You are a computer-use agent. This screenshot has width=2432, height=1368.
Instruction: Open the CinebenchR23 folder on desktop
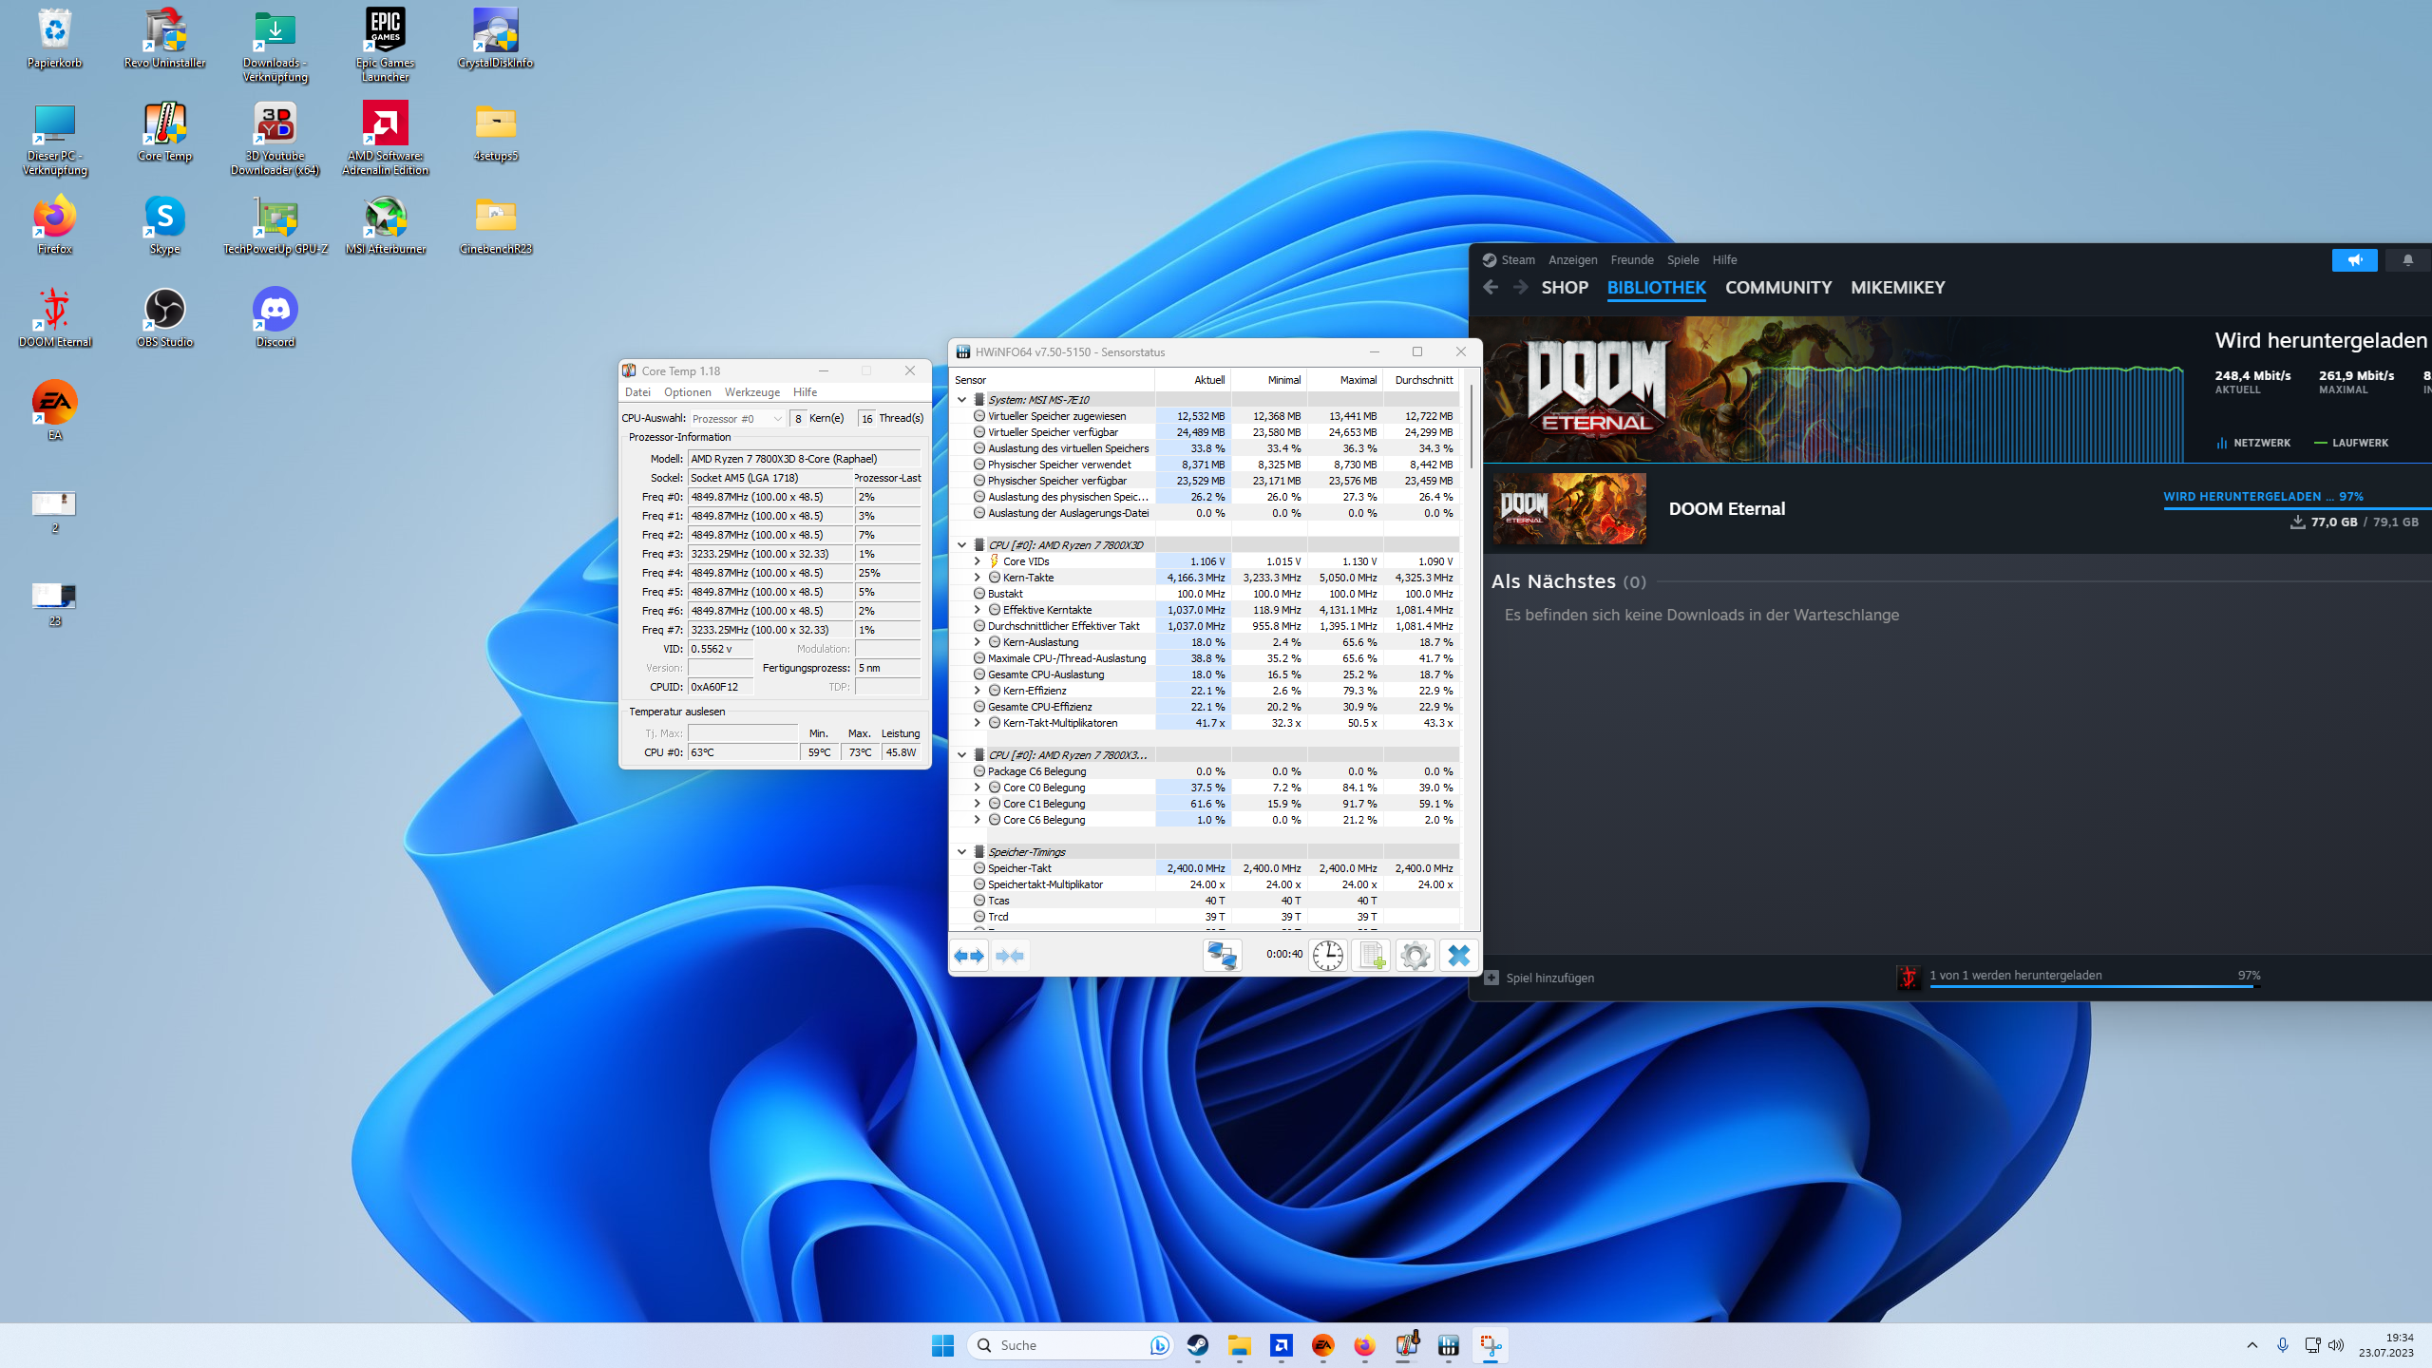[x=496, y=225]
